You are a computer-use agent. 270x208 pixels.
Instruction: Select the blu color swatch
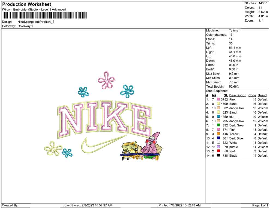point(218,117)
